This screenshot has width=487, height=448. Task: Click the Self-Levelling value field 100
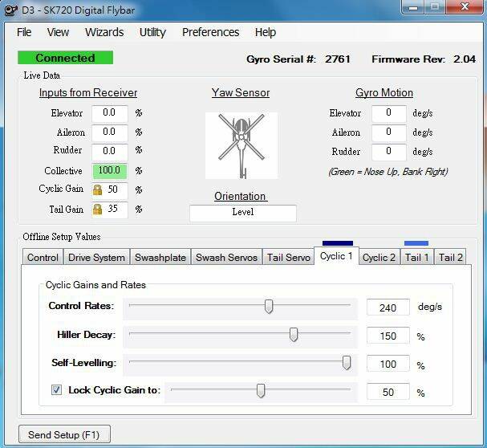tap(388, 364)
